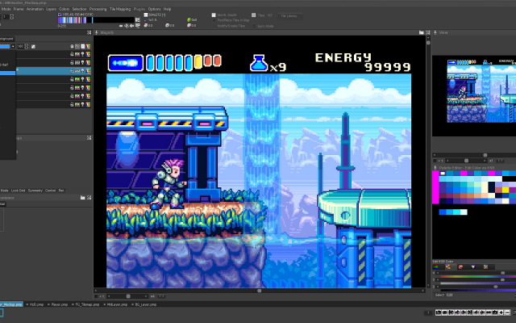This screenshot has width=516, height=323.
Task: Enable the Sync Mode checkbox
Action: tap(254, 26)
